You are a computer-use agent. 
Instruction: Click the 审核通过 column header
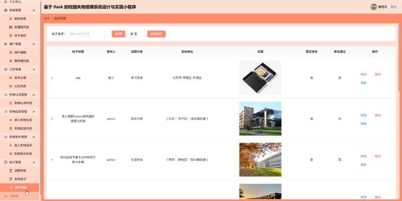[x=340, y=52]
